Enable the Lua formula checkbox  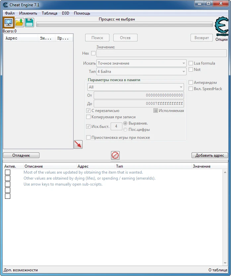point(191,63)
